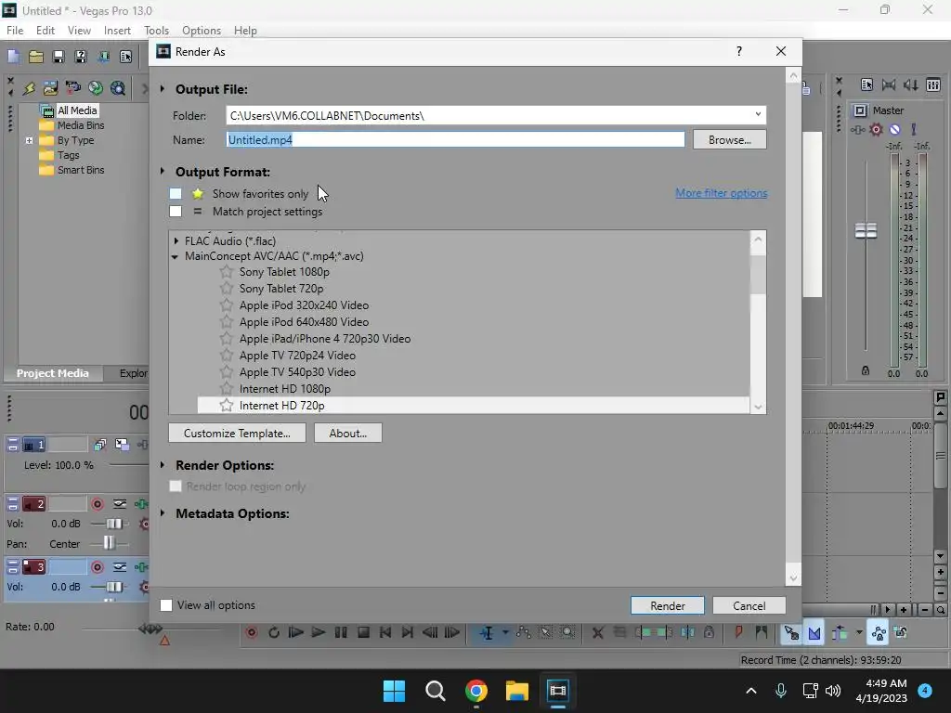Click track 2 Vol slider handle
This screenshot has width=951, height=713.
[114, 524]
